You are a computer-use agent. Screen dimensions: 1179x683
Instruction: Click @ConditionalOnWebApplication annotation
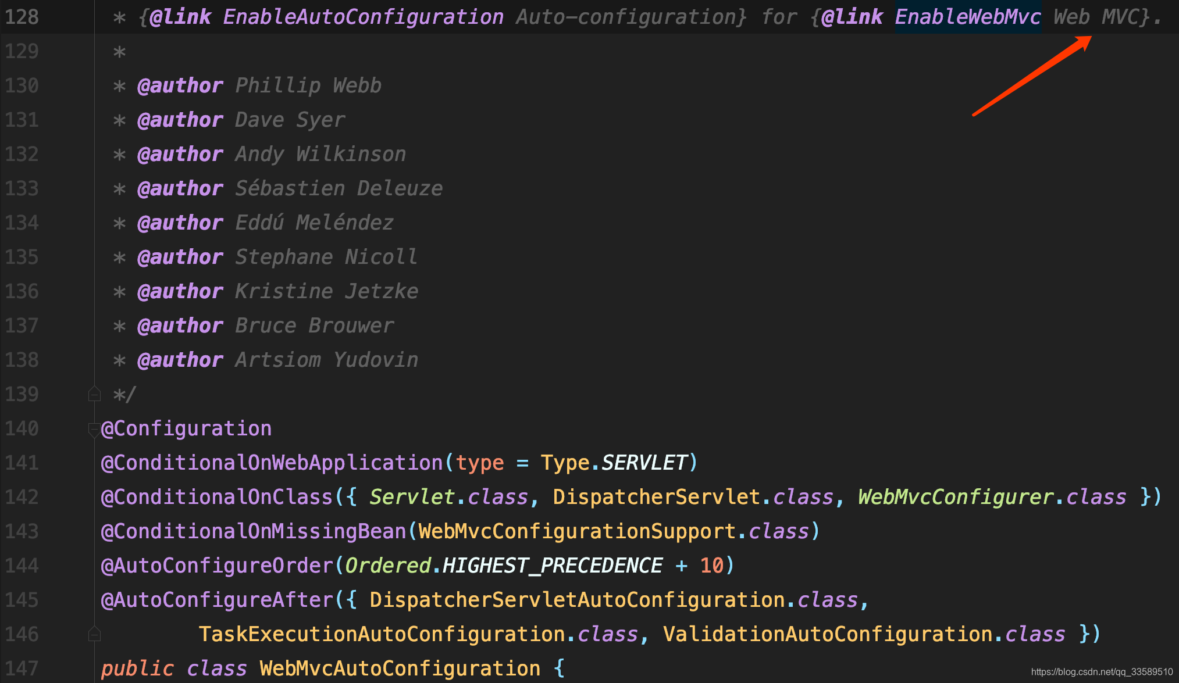coord(272,463)
